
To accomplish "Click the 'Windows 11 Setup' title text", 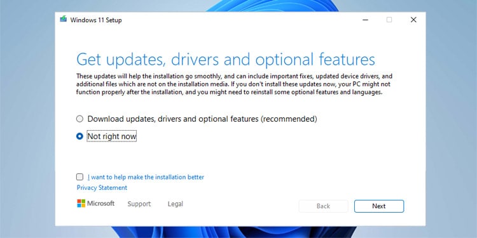I will [x=96, y=20].
